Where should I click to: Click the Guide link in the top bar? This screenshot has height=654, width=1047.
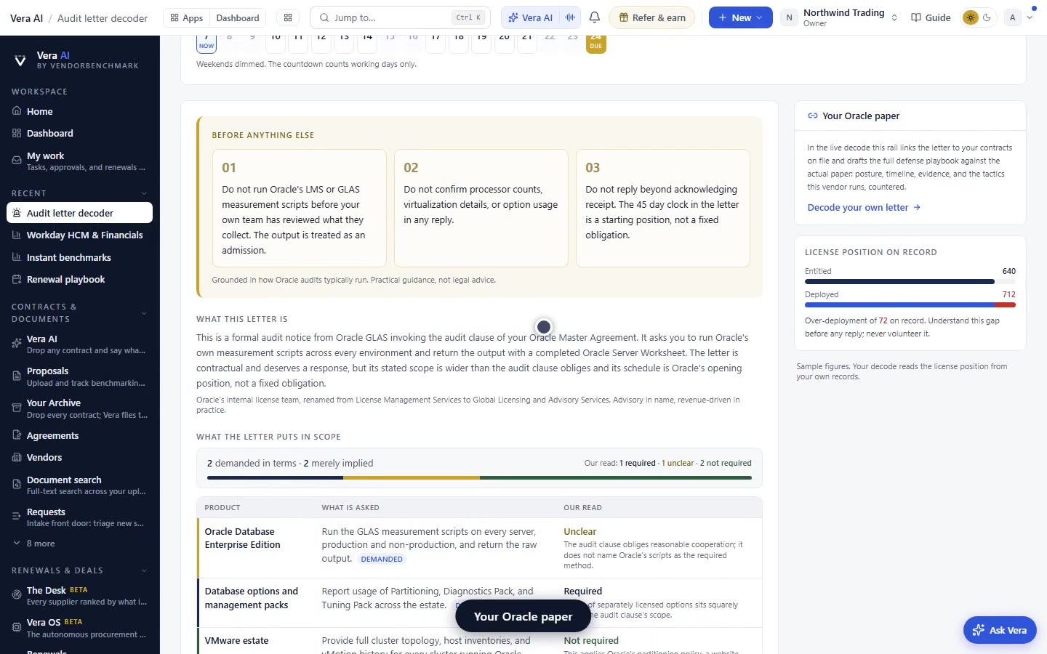click(x=931, y=17)
